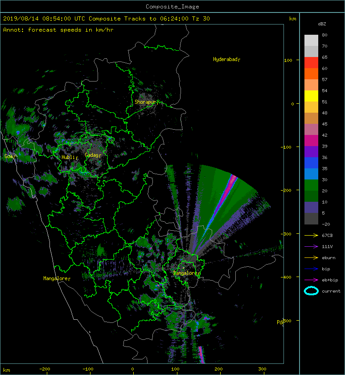Click the dBZ heading above color scale
This screenshot has width=345, height=375.
[322, 24]
